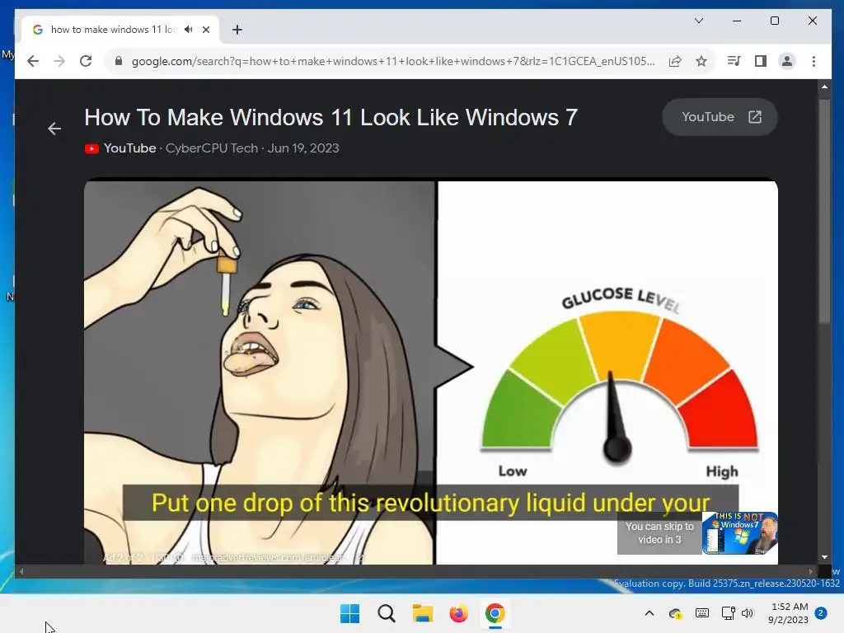Open the Chrome side panel icon
The height and width of the screenshot is (633, 844).
760,61
